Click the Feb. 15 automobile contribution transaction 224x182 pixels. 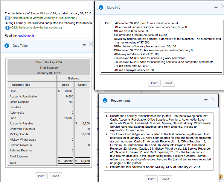tap(167, 41)
